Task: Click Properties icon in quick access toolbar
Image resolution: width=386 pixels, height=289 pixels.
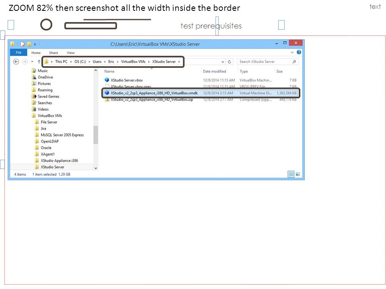Action: (x=23, y=44)
